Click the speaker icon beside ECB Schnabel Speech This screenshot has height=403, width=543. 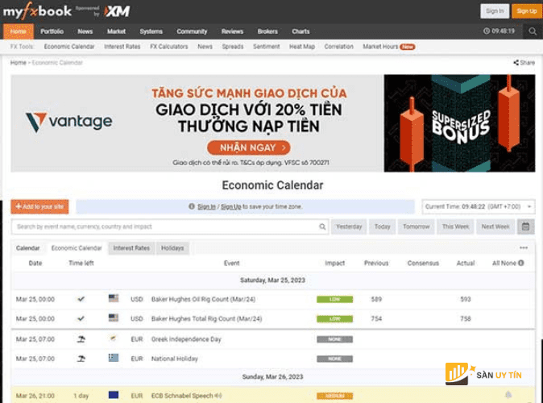coord(218,396)
